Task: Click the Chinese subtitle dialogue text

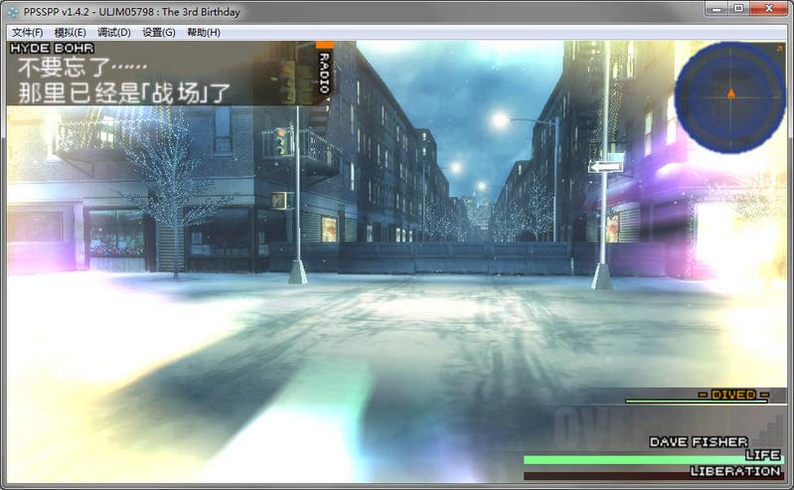Action: [x=124, y=82]
